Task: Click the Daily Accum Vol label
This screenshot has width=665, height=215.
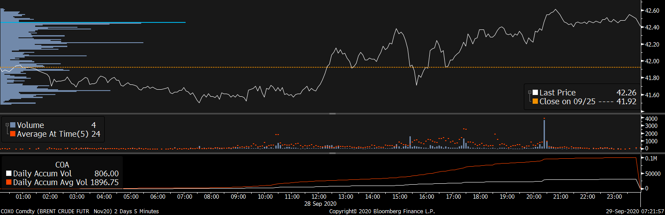Action: tap(43, 174)
